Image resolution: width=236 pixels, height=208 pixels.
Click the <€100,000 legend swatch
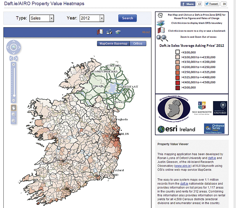(178, 52)
